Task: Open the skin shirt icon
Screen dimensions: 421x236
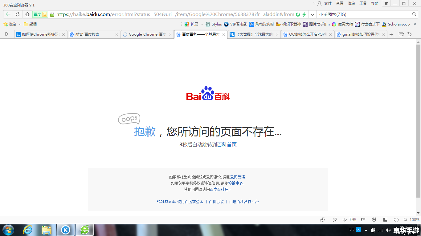Action: coord(386,3)
